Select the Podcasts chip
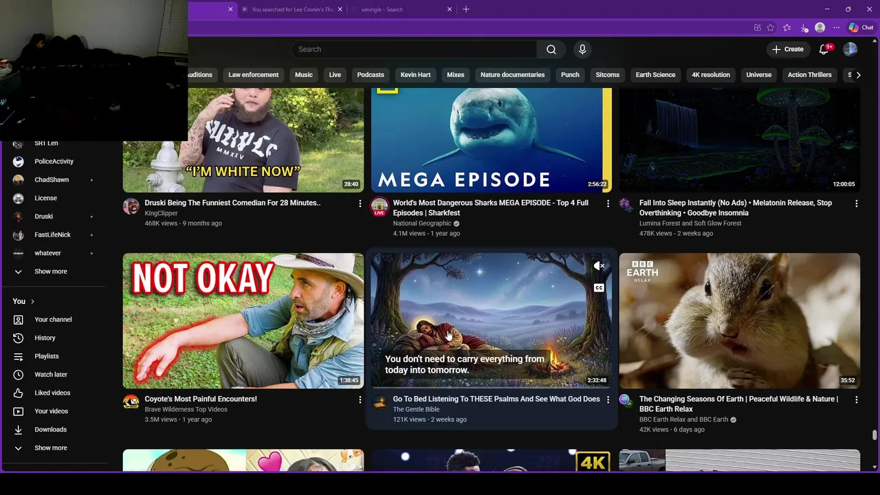880x495 pixels. [371, 75]
